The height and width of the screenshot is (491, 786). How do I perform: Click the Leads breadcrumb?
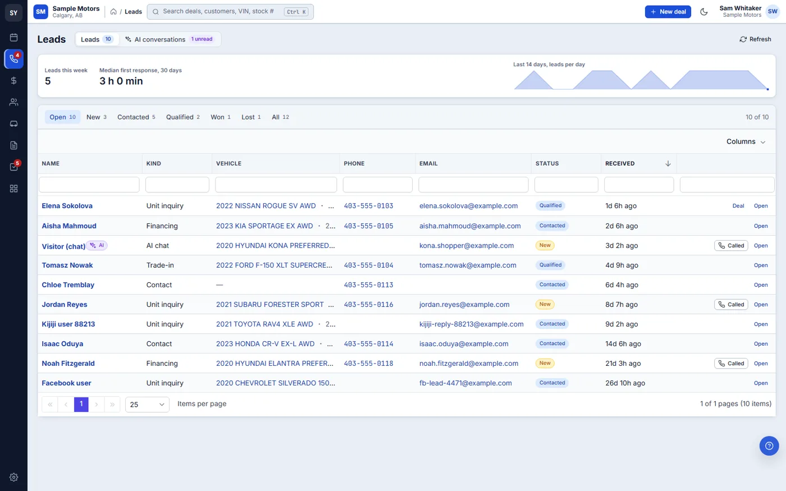pyautogui.click(x=133, y=12)
